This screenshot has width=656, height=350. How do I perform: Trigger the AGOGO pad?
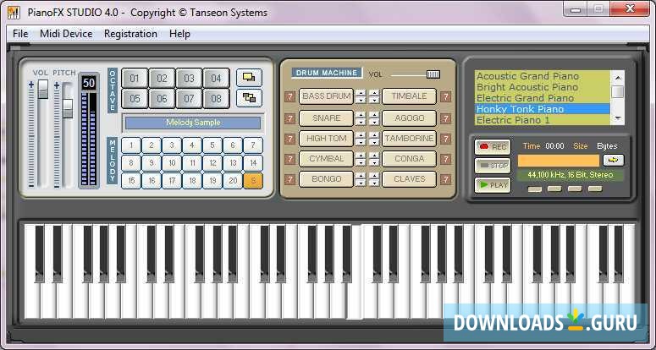(x=409, y=118)
